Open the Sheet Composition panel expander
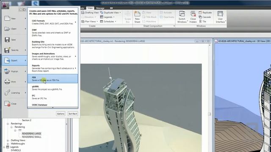The height and width of the screenshot is (152, 271). click(x=174, y=26)
